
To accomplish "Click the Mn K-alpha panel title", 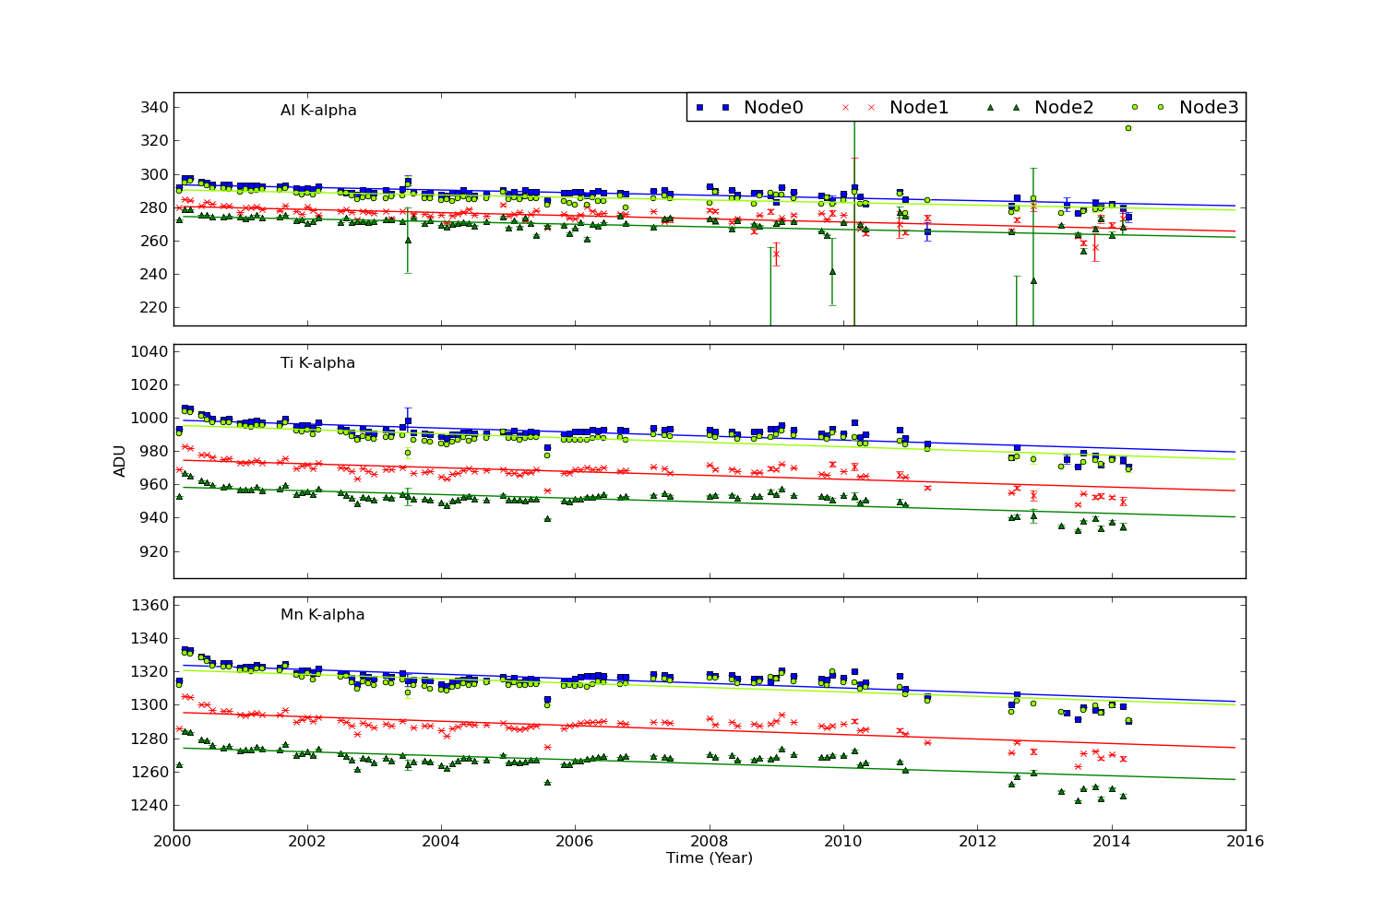I will coord(322,615).
